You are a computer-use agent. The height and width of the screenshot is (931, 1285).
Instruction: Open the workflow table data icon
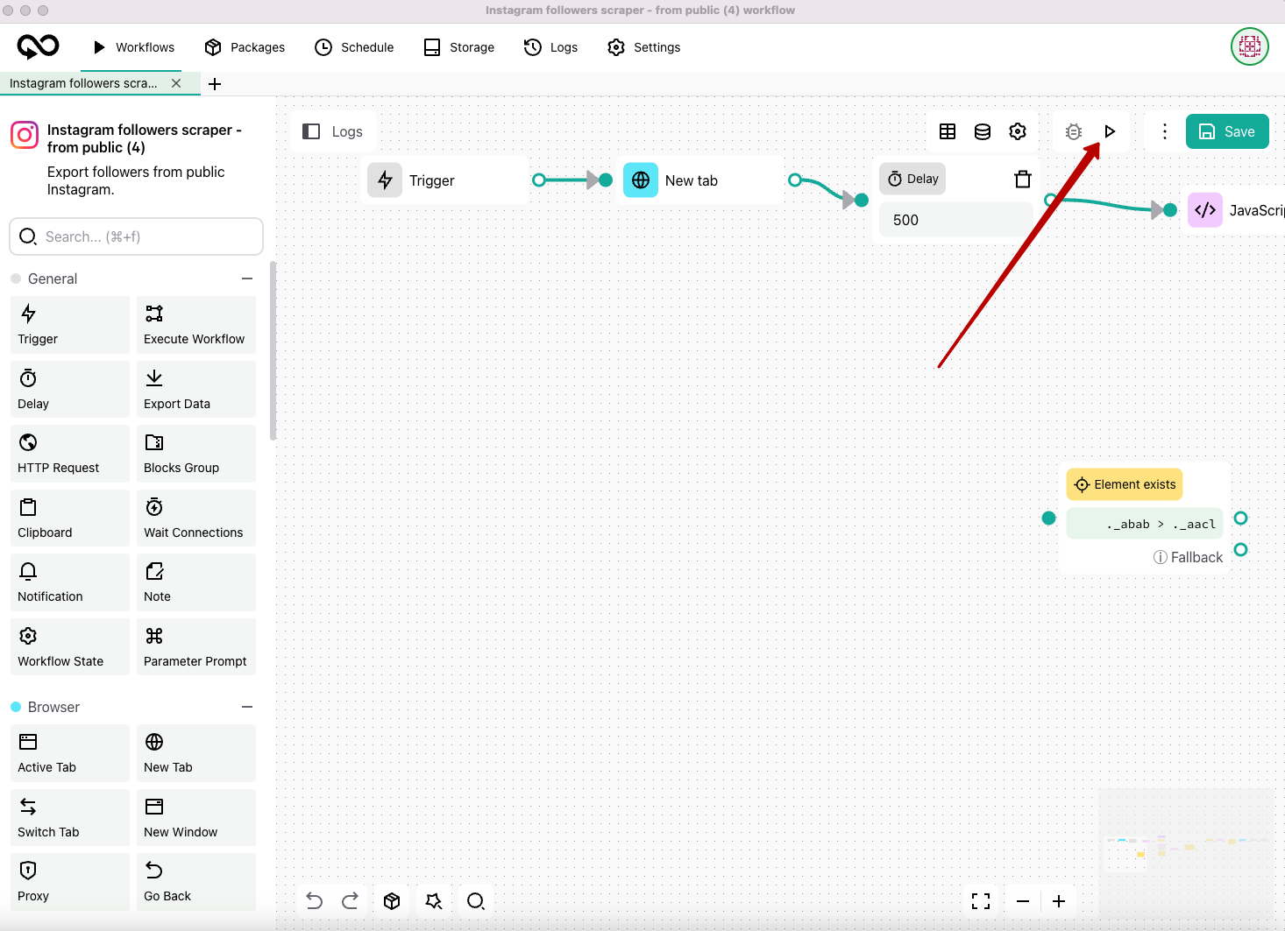(948, 131)
